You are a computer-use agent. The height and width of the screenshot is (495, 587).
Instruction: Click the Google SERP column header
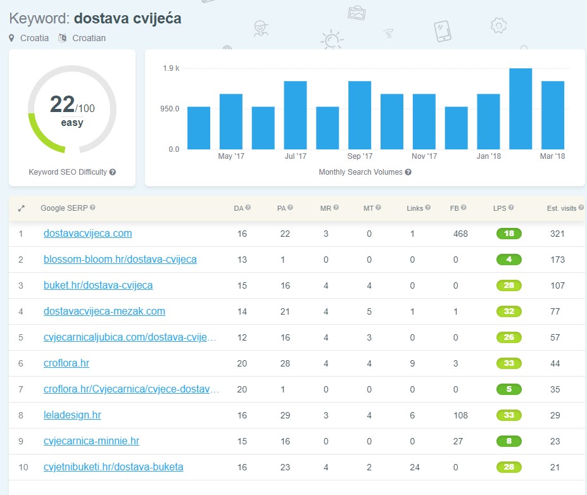click(x=64, y=208)
